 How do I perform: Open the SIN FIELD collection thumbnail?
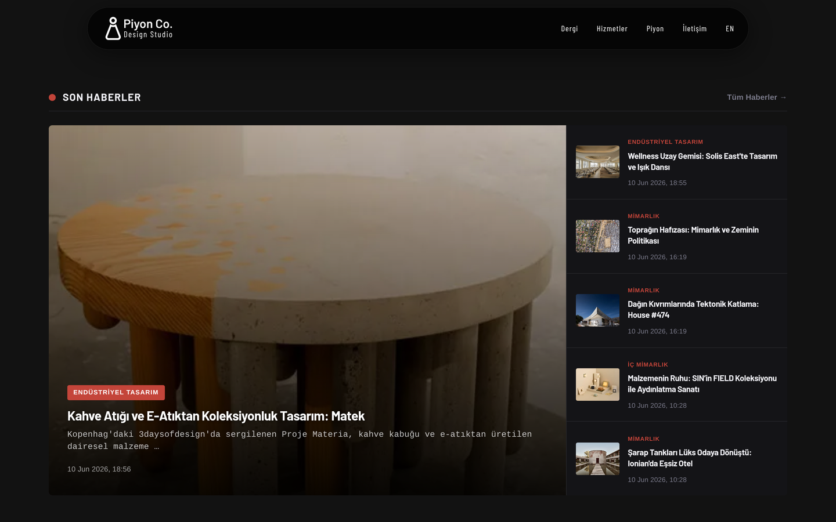pyautogui.click(x=597, y=385)
